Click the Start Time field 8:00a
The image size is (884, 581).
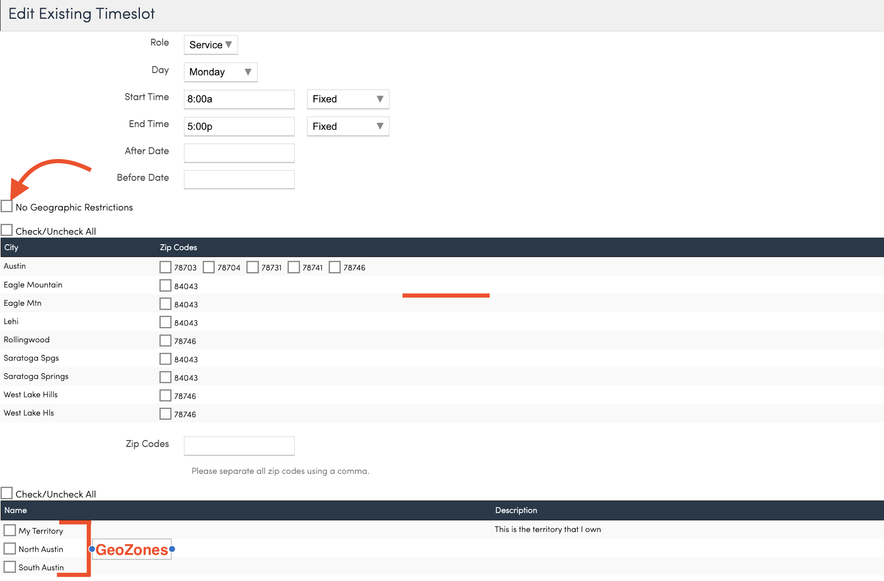coord(239,99)
